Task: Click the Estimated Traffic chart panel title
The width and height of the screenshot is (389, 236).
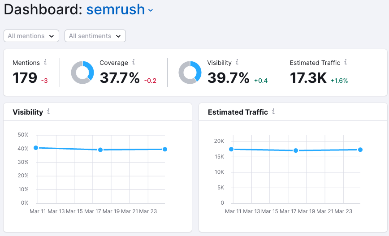Action: [238, 112]
